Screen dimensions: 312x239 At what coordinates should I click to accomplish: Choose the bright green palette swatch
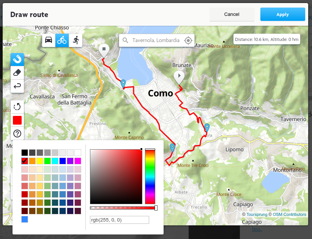click(x=47, y=161)
